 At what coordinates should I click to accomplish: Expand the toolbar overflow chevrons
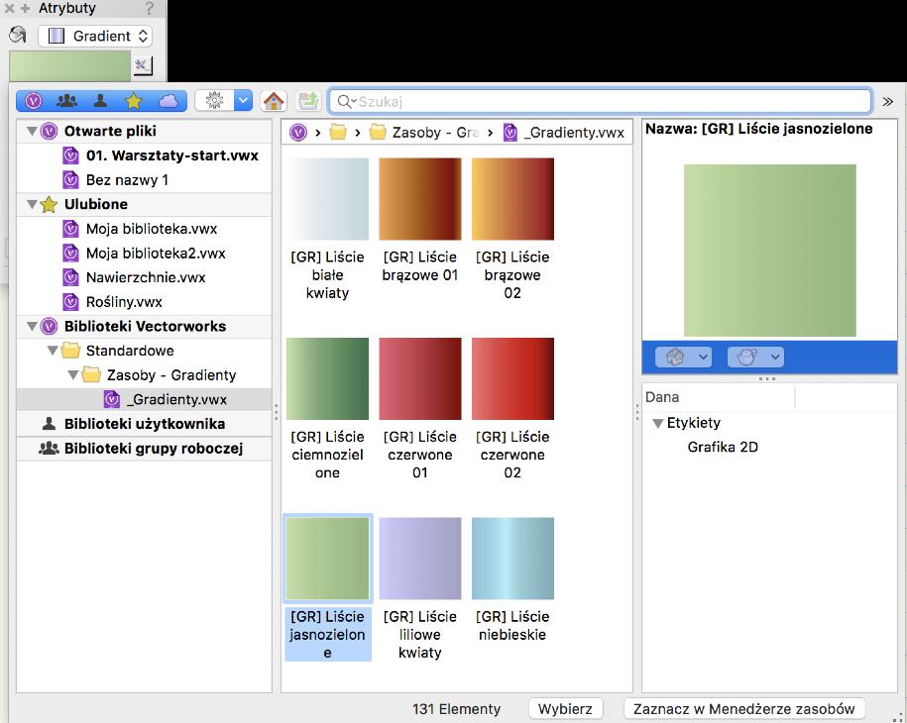(x=887, y=102)
